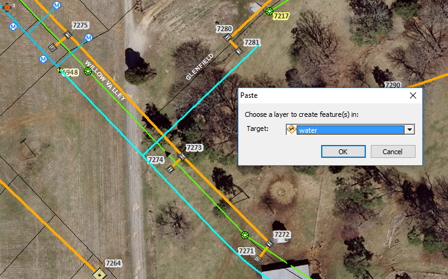Close the Paste dialog window

click(x=413, y=95)
